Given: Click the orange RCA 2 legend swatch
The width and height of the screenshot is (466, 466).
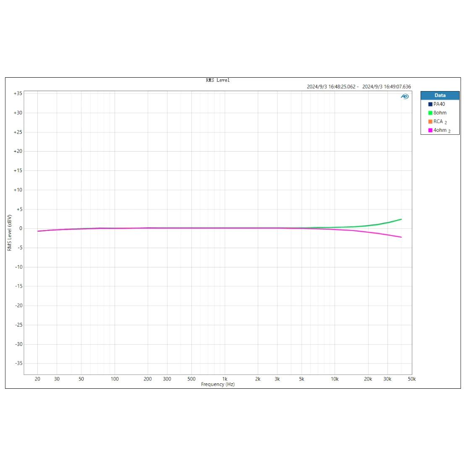Looking at the screenshot, I should click(430, 122).
